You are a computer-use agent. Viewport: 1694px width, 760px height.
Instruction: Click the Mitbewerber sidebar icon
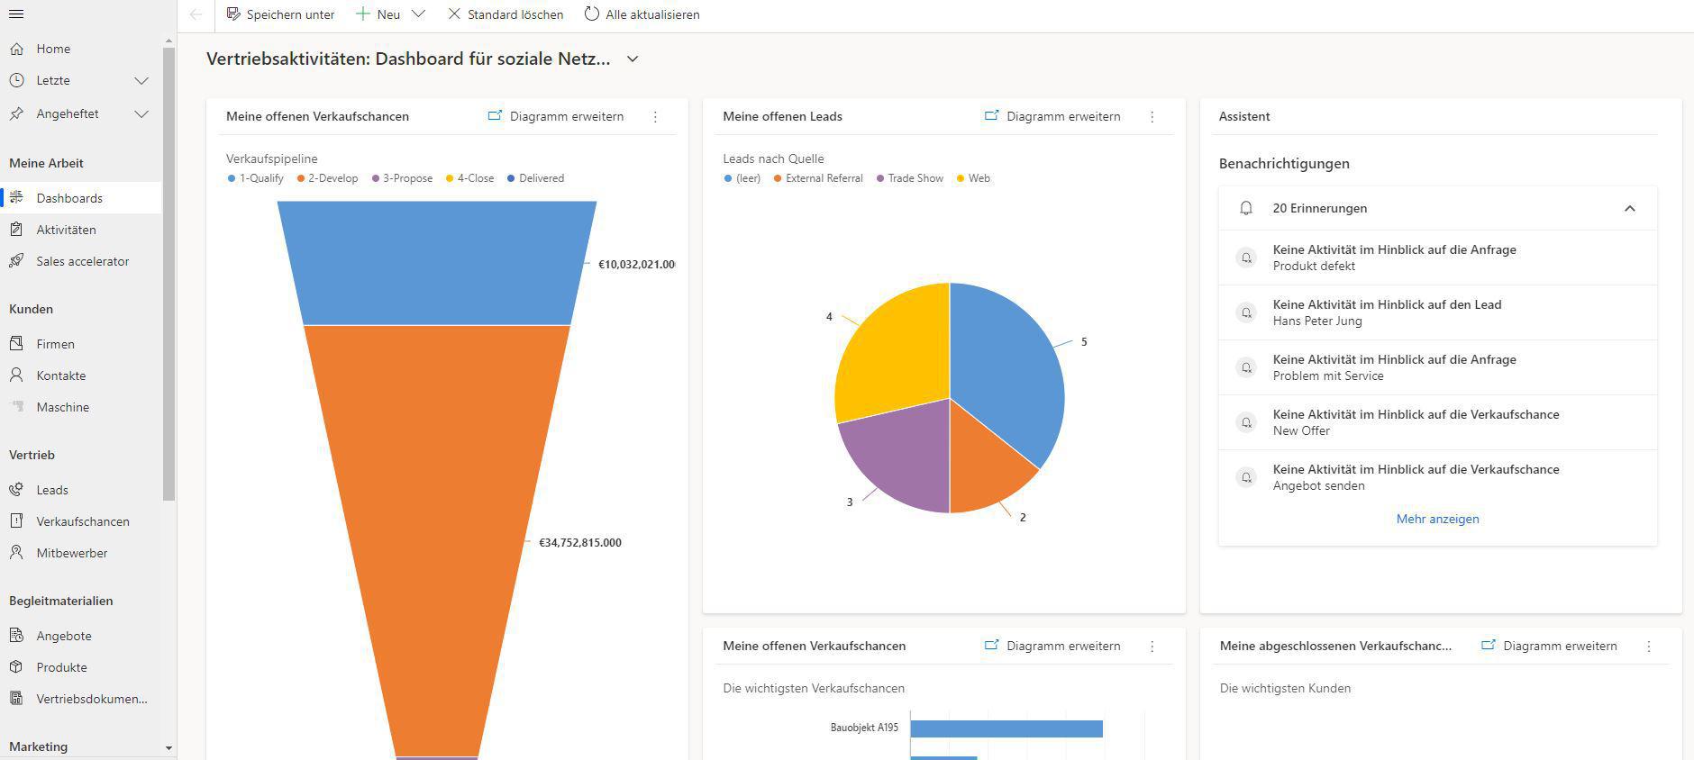tap(16, 553)
